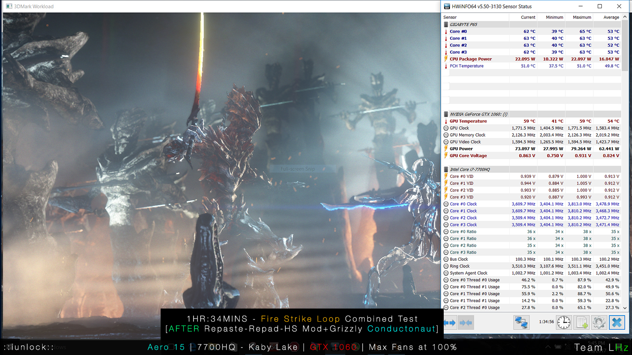
Task: Click the Minimum column header
Action: pos(551,18)
